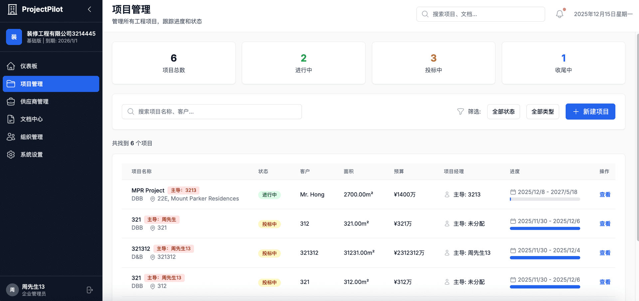Click 查看 for the 321312 project row
639x301 pixels.
605,253
